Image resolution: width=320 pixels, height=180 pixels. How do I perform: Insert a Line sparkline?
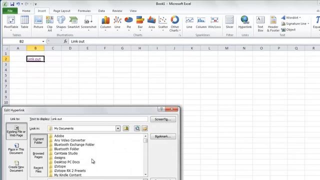pyautogui.click(x=189, y=22)
